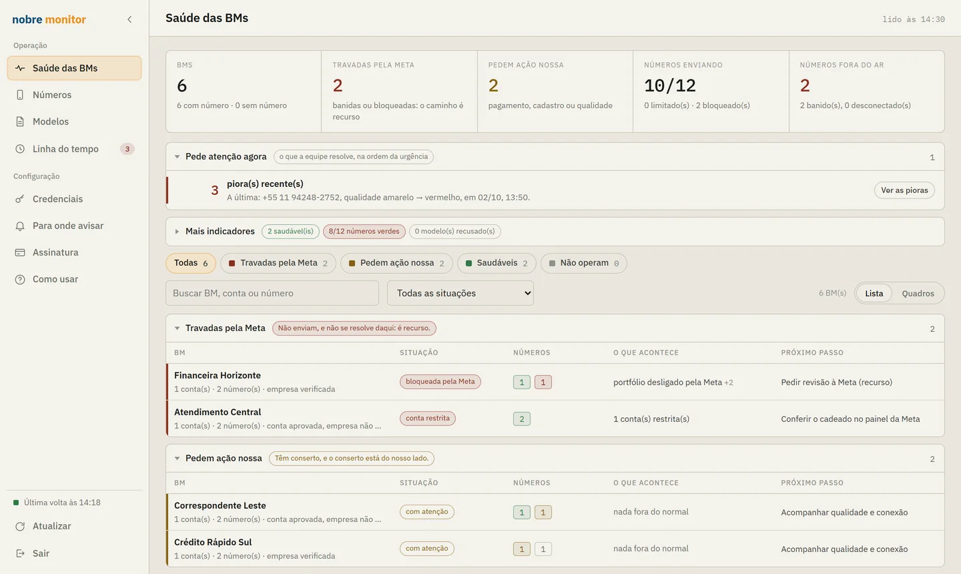
Task: Click the bloqueada pela Meta status badge
Action: [x=440, y=382]
